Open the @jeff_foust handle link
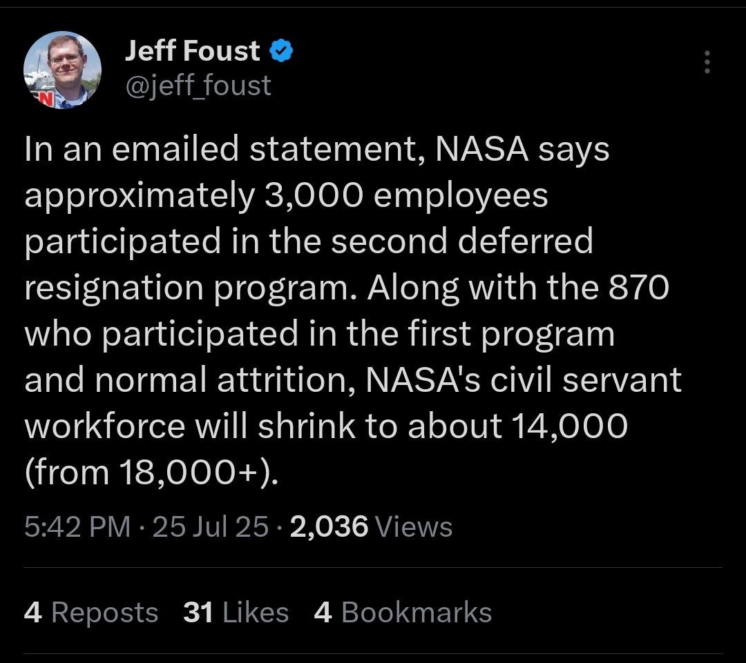Viewport: 746px width, 663px height. click(198, 86)
